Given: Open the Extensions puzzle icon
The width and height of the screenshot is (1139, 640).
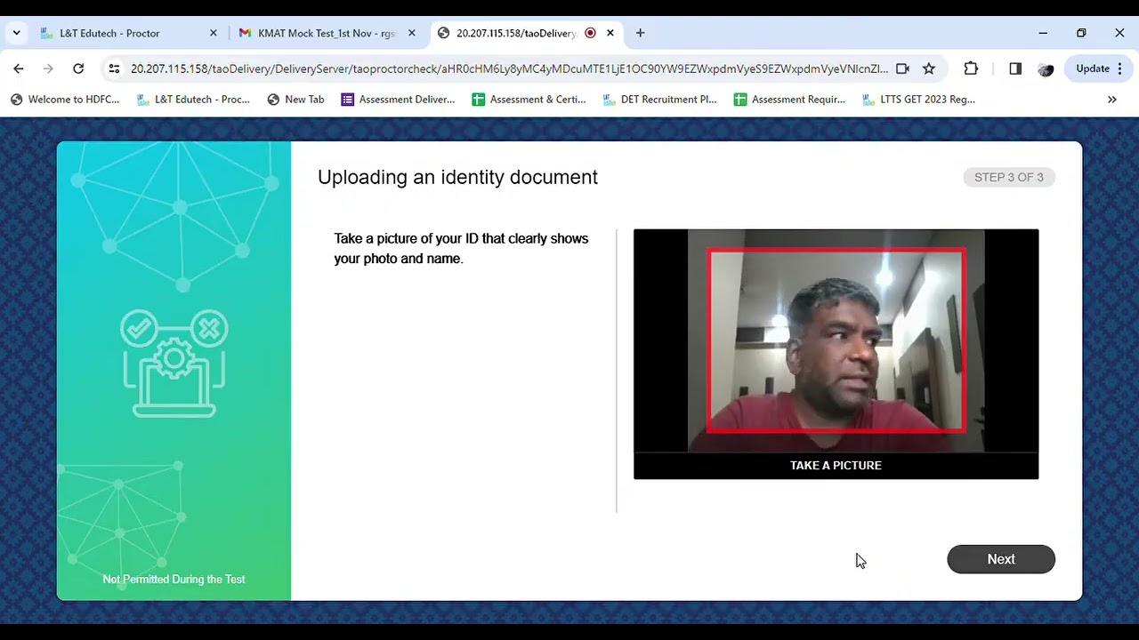Looking at the screenshot, I should click(x=971, y=68).
